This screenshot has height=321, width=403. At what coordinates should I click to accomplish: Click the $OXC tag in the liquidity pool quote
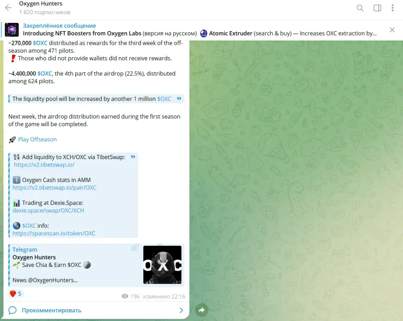pos(164,99)
